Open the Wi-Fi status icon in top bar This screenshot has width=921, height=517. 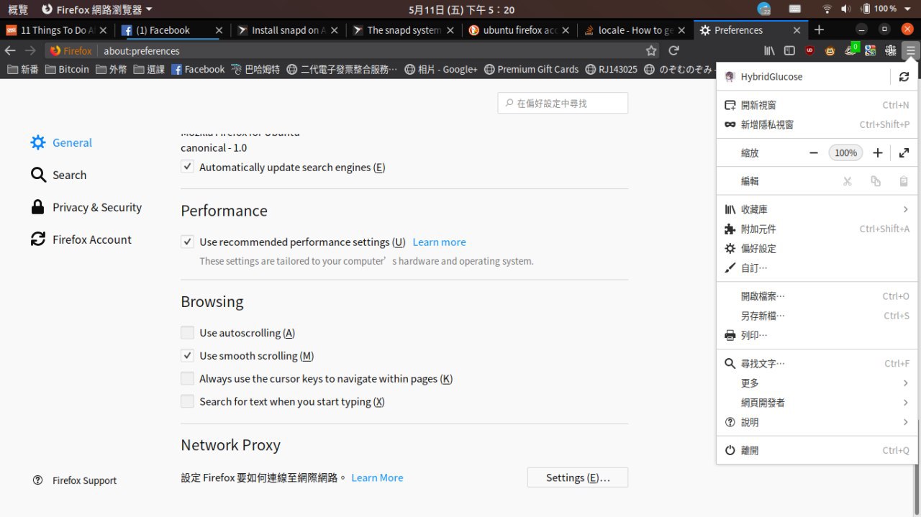click(827, 9)
